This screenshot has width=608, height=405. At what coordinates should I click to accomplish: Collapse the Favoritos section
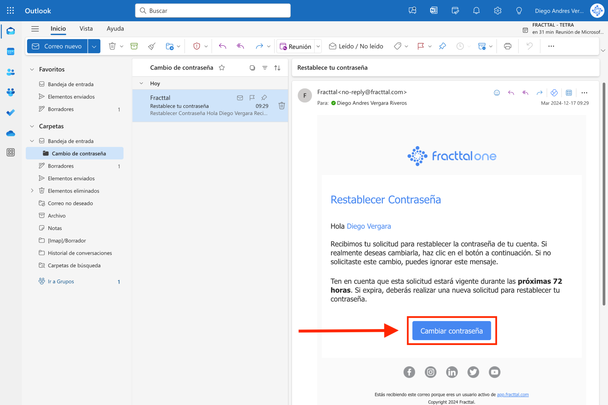(32, 69)
